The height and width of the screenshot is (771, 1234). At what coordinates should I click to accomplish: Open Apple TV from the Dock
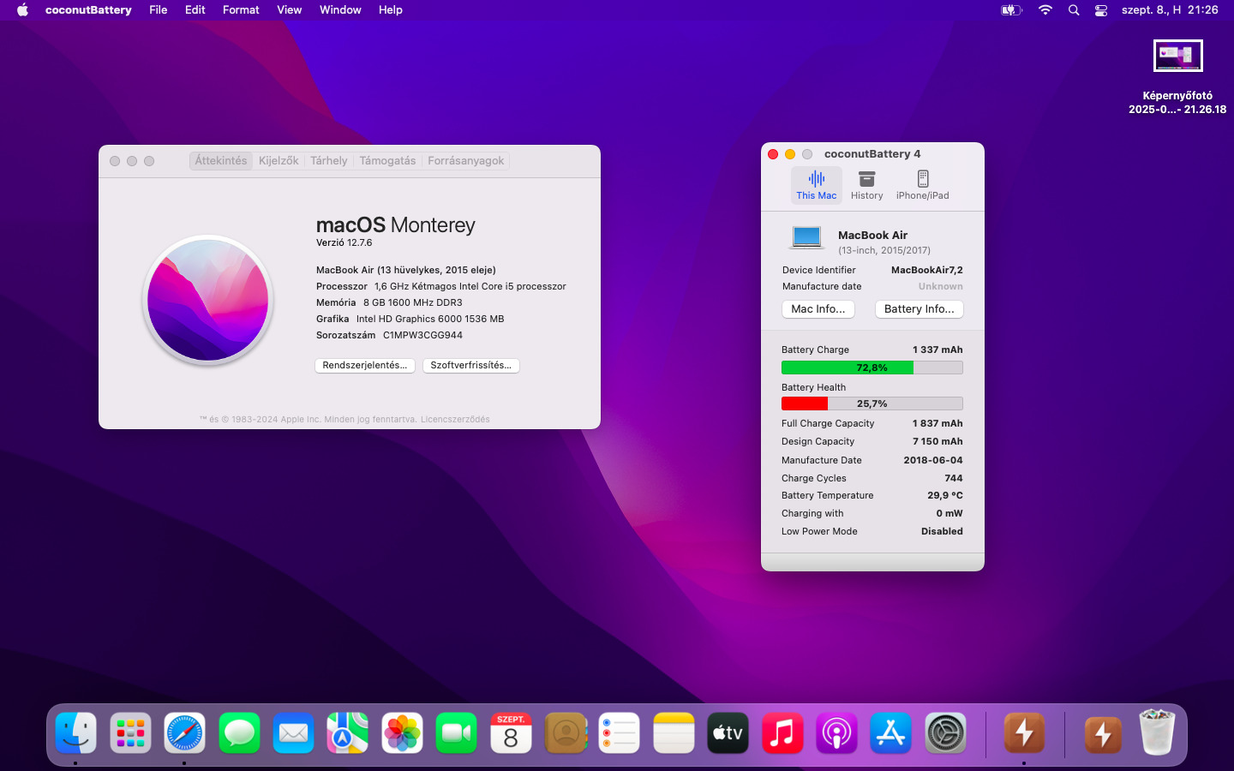[x=728, y=733]
